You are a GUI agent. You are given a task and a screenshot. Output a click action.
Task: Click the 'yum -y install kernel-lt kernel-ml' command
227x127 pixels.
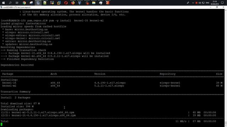tap(76, 20)
